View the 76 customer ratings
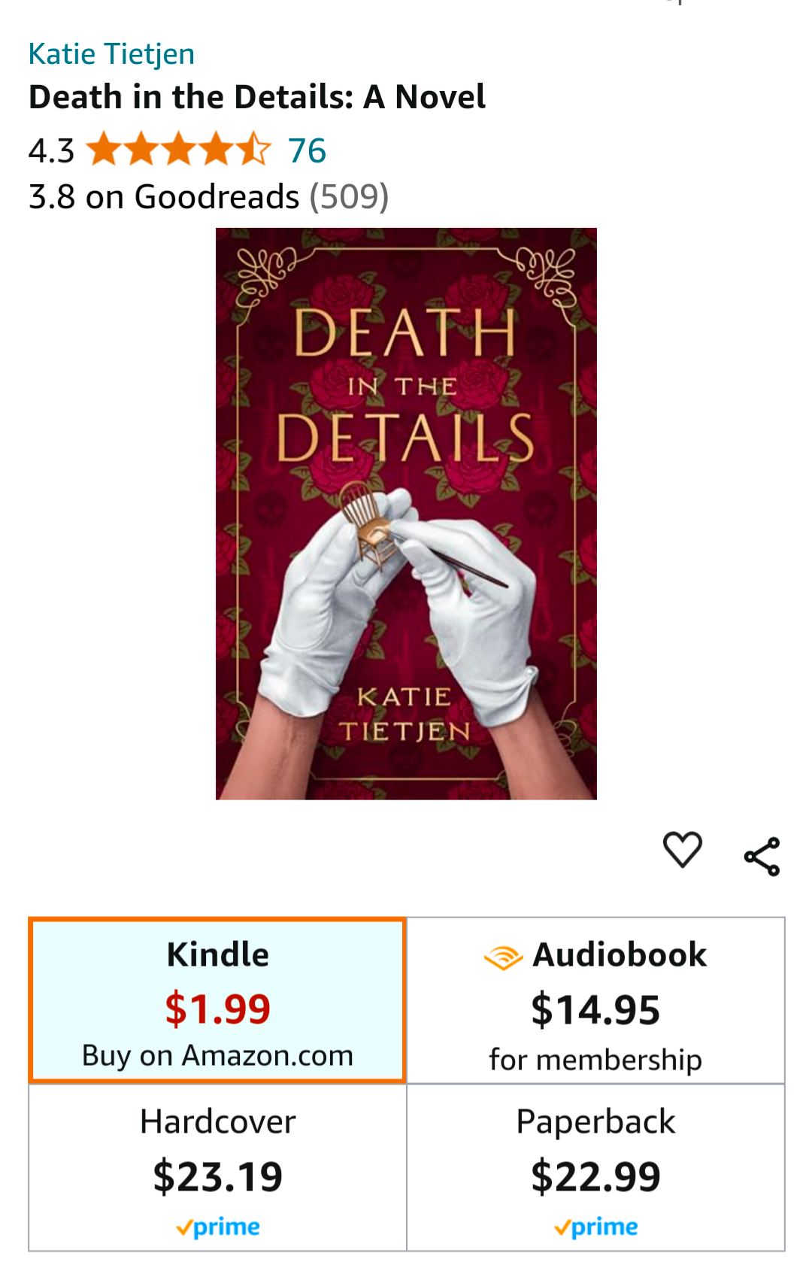This screenshot has width=812, height=1262. (307, 150)
